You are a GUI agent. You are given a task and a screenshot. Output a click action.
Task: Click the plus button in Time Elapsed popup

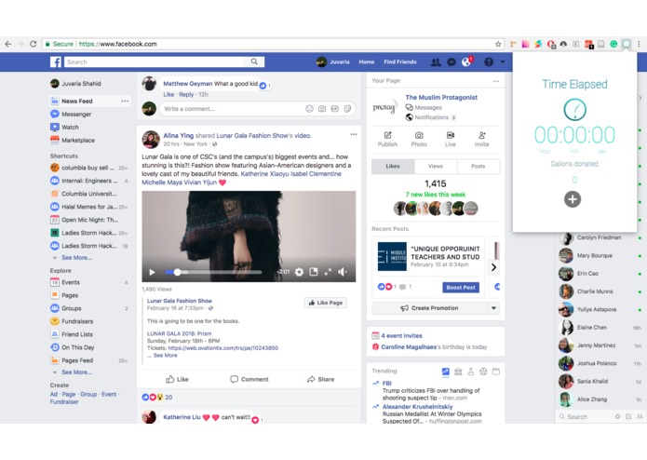[x=573, y=199]
